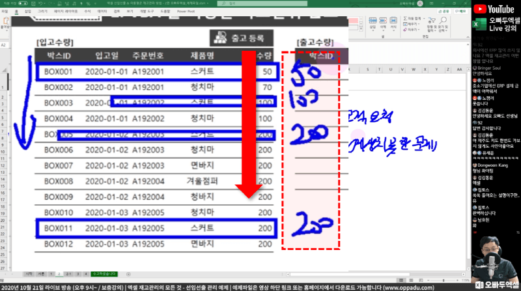Select the 도움말 ribbon tab

click(x=165, y=11)
